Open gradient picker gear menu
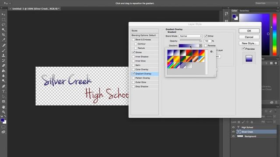 tap(212, 51)
